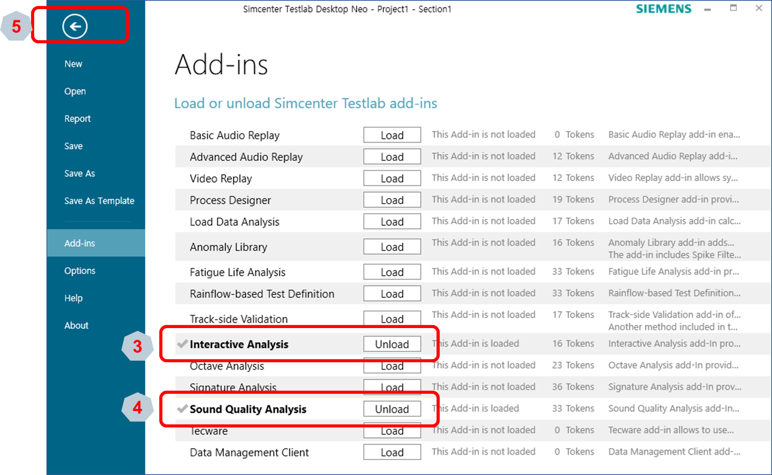Load the Basic Audio Replay add-in
This screenshot has width=772, height=475.
click(x=392, y=135)
